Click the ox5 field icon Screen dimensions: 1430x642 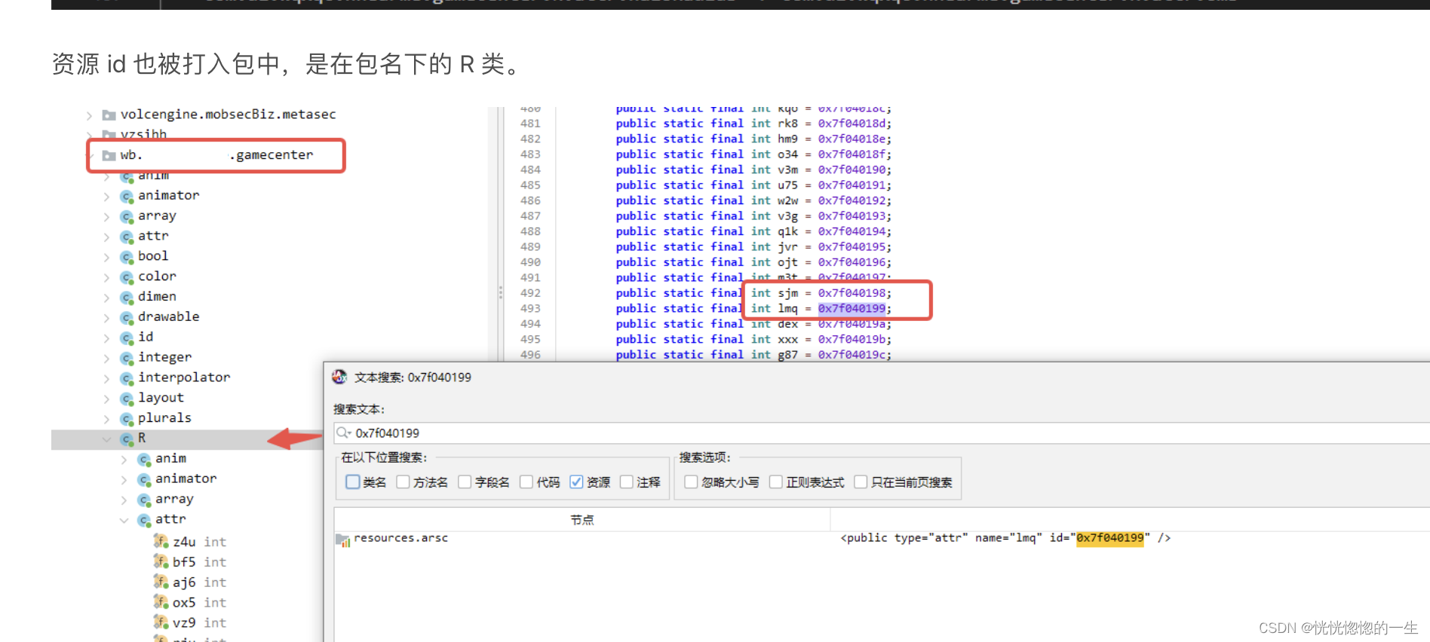pyautogui.click(x=161, y=602)
